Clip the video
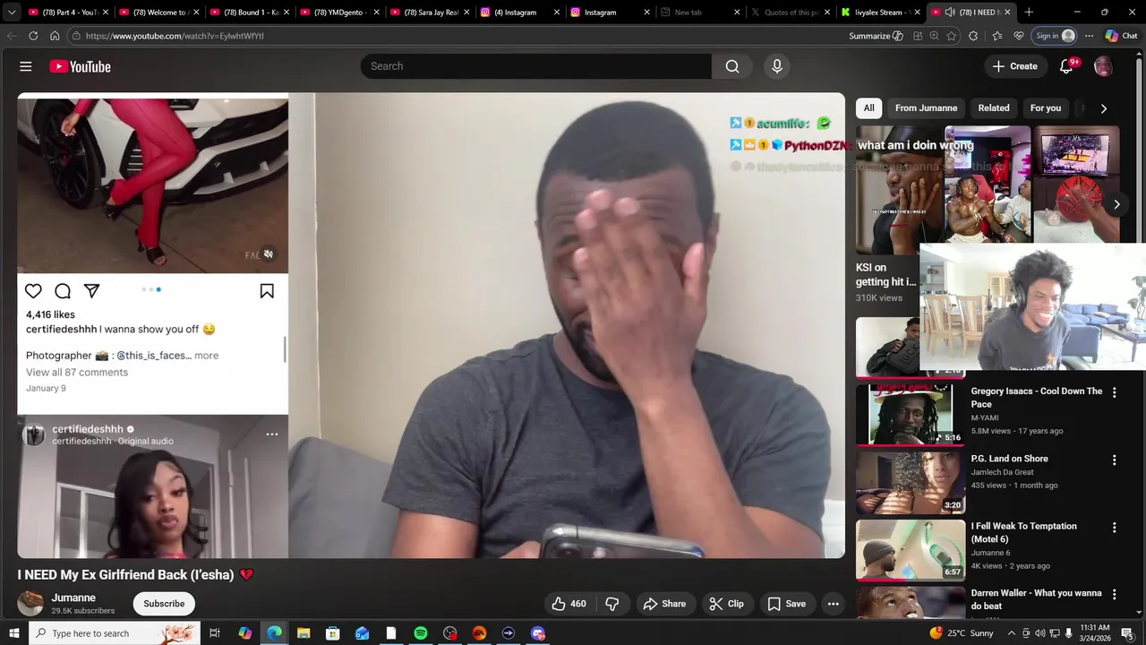 click(x=726, y=604)
